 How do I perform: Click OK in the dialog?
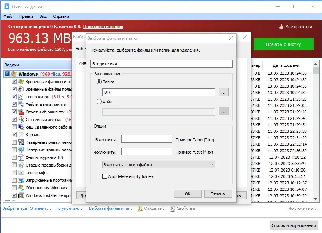point(188,194)
